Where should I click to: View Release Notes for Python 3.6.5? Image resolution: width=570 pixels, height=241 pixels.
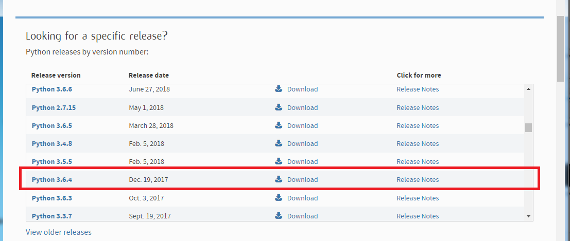tap(418, 125)
